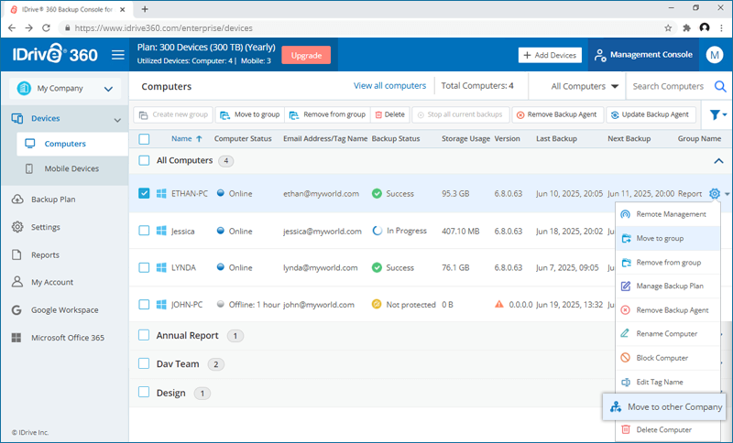This screenshot has width=733, height=443.
Task: Click View all computers link
Action: point(390,86)
